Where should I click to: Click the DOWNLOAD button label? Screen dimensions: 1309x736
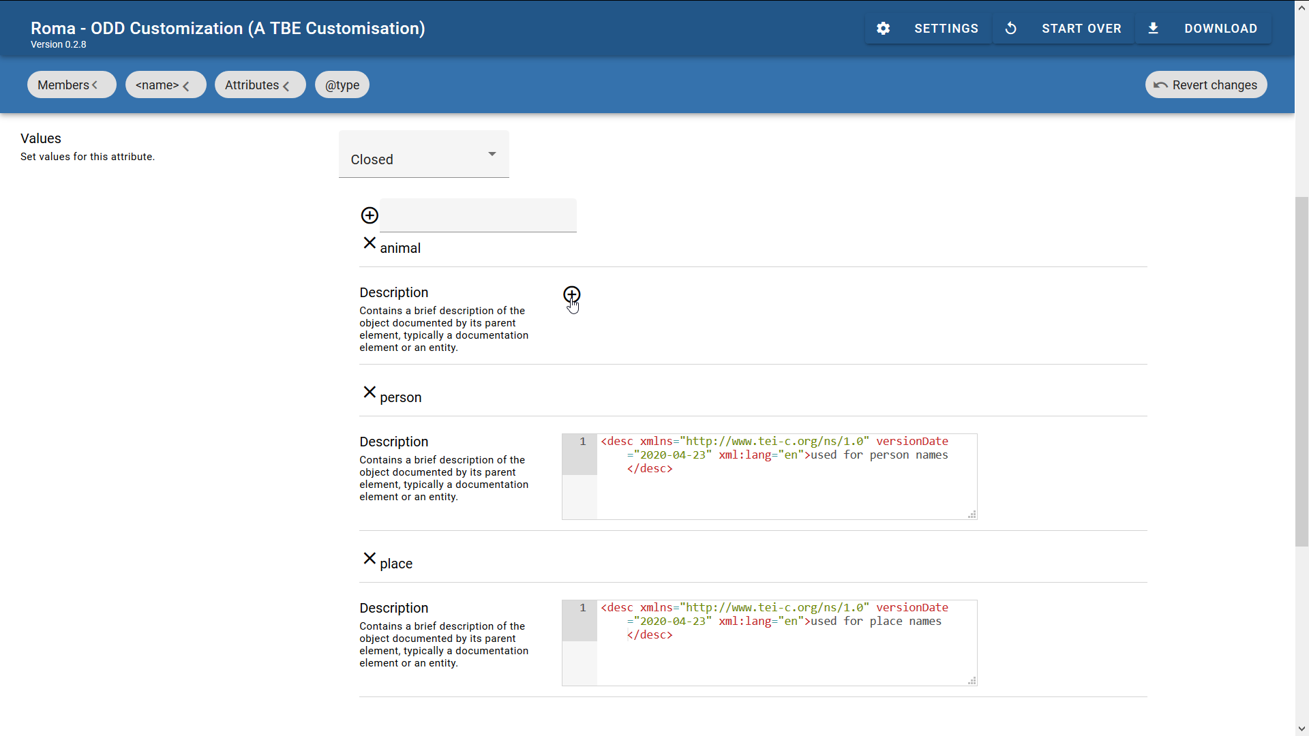(1220, 29)
